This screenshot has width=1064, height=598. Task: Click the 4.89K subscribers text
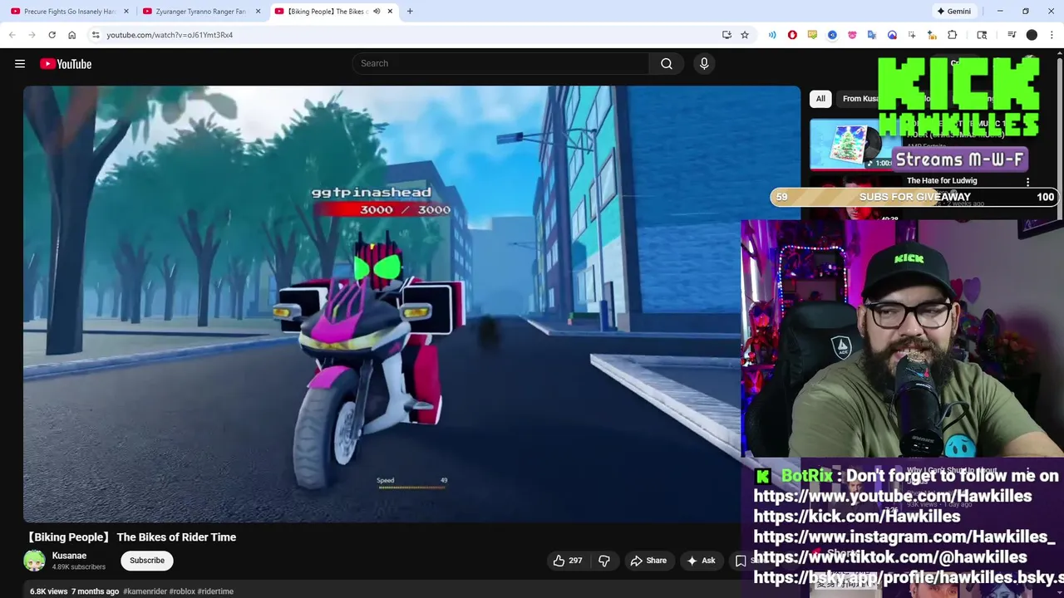pyautogui.click(x=79, y=567)
